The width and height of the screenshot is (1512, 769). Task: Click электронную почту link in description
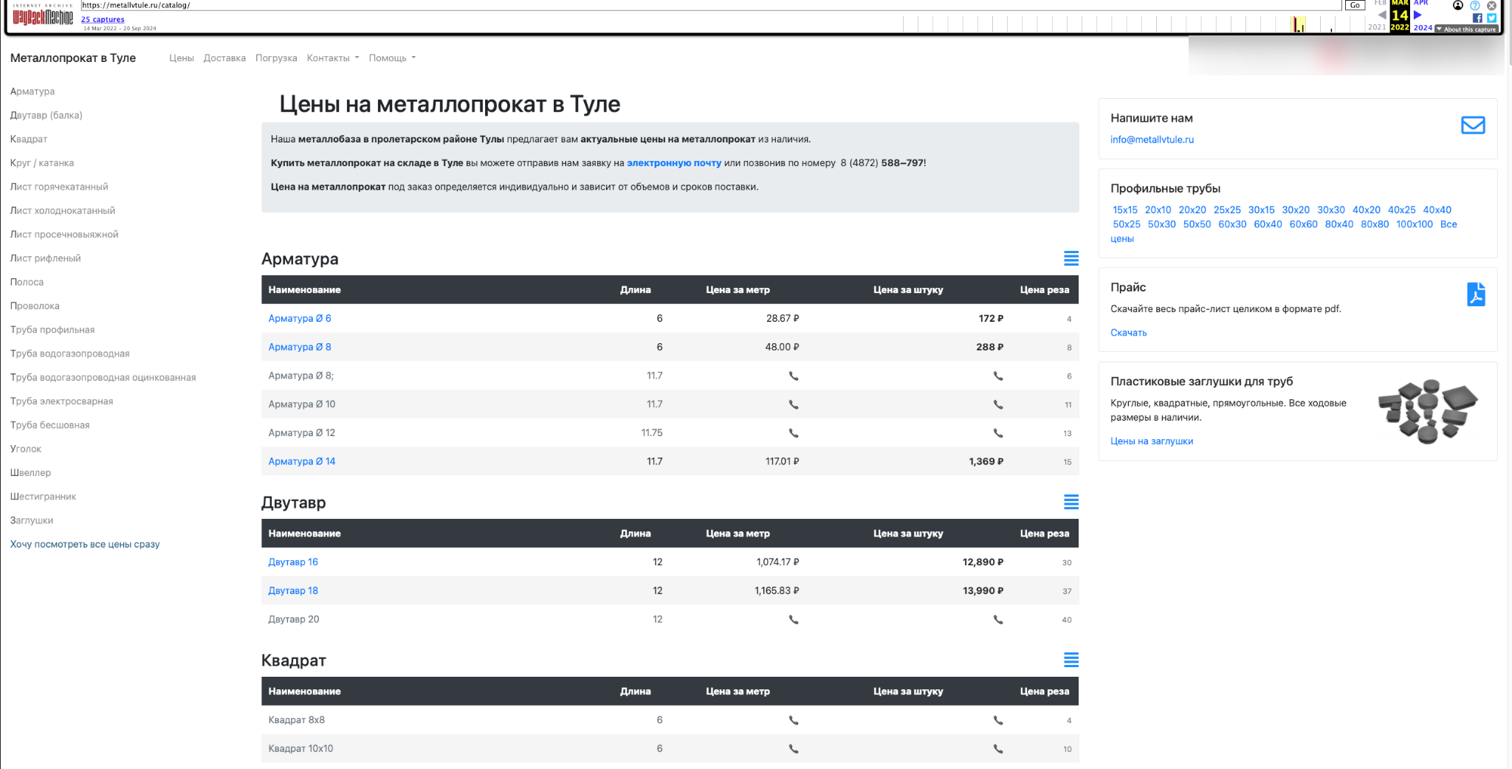pos(674,163)
